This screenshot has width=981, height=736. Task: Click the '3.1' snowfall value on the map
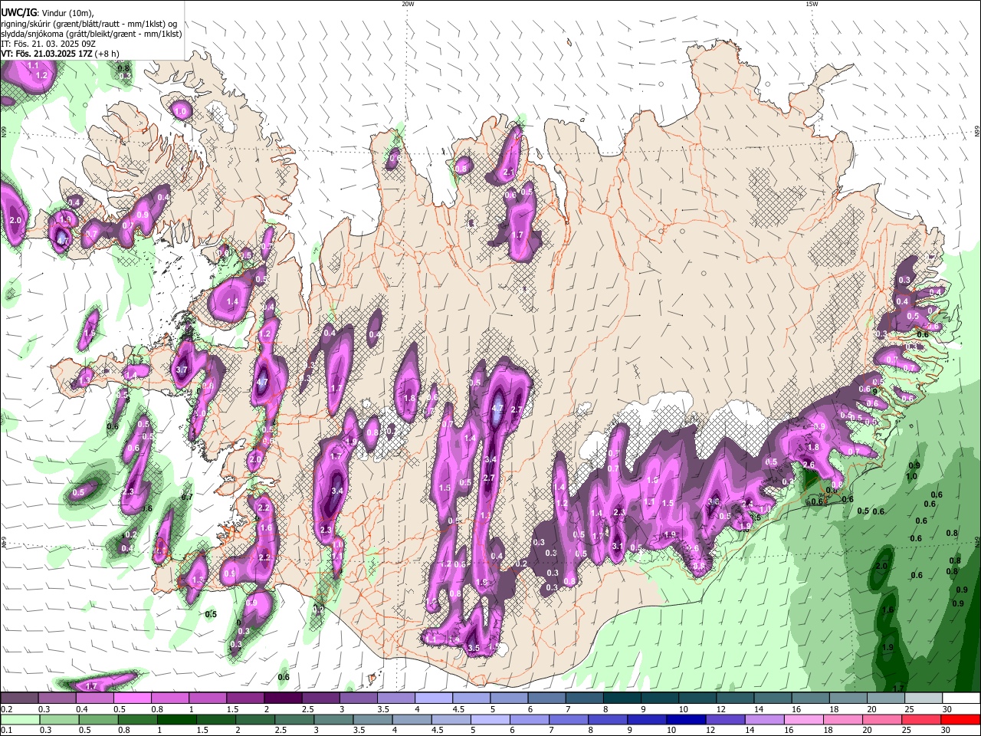617,546
